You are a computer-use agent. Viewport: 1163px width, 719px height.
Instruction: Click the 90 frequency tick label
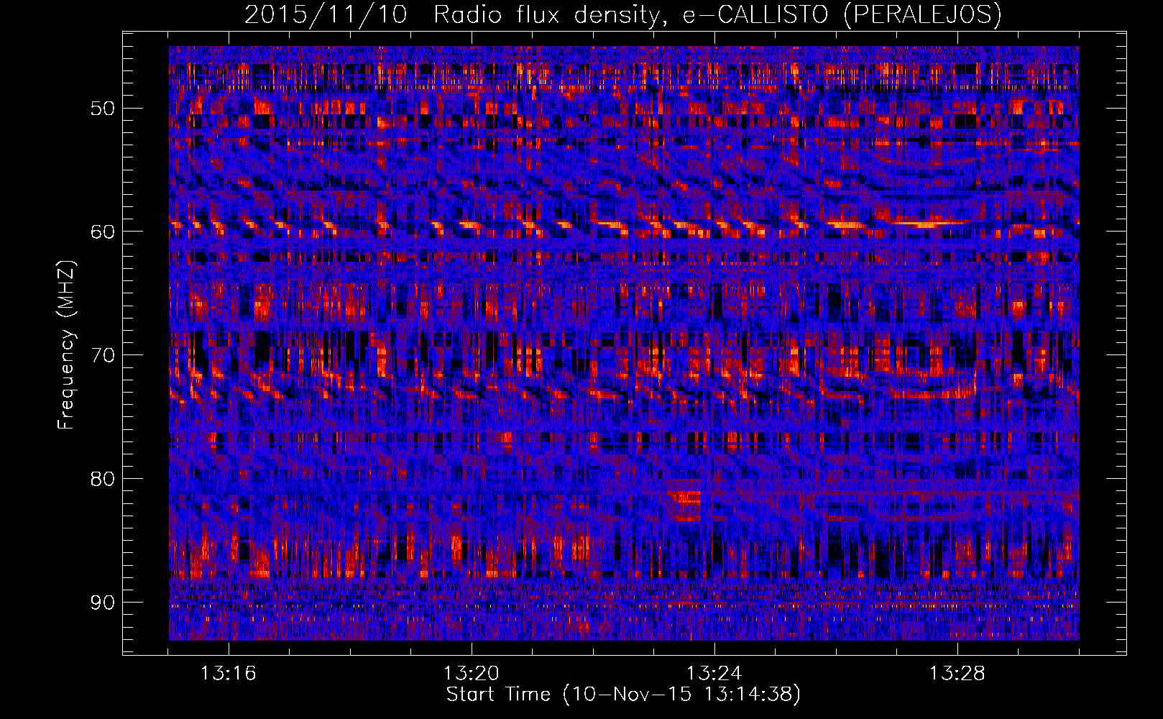point(103,602)
